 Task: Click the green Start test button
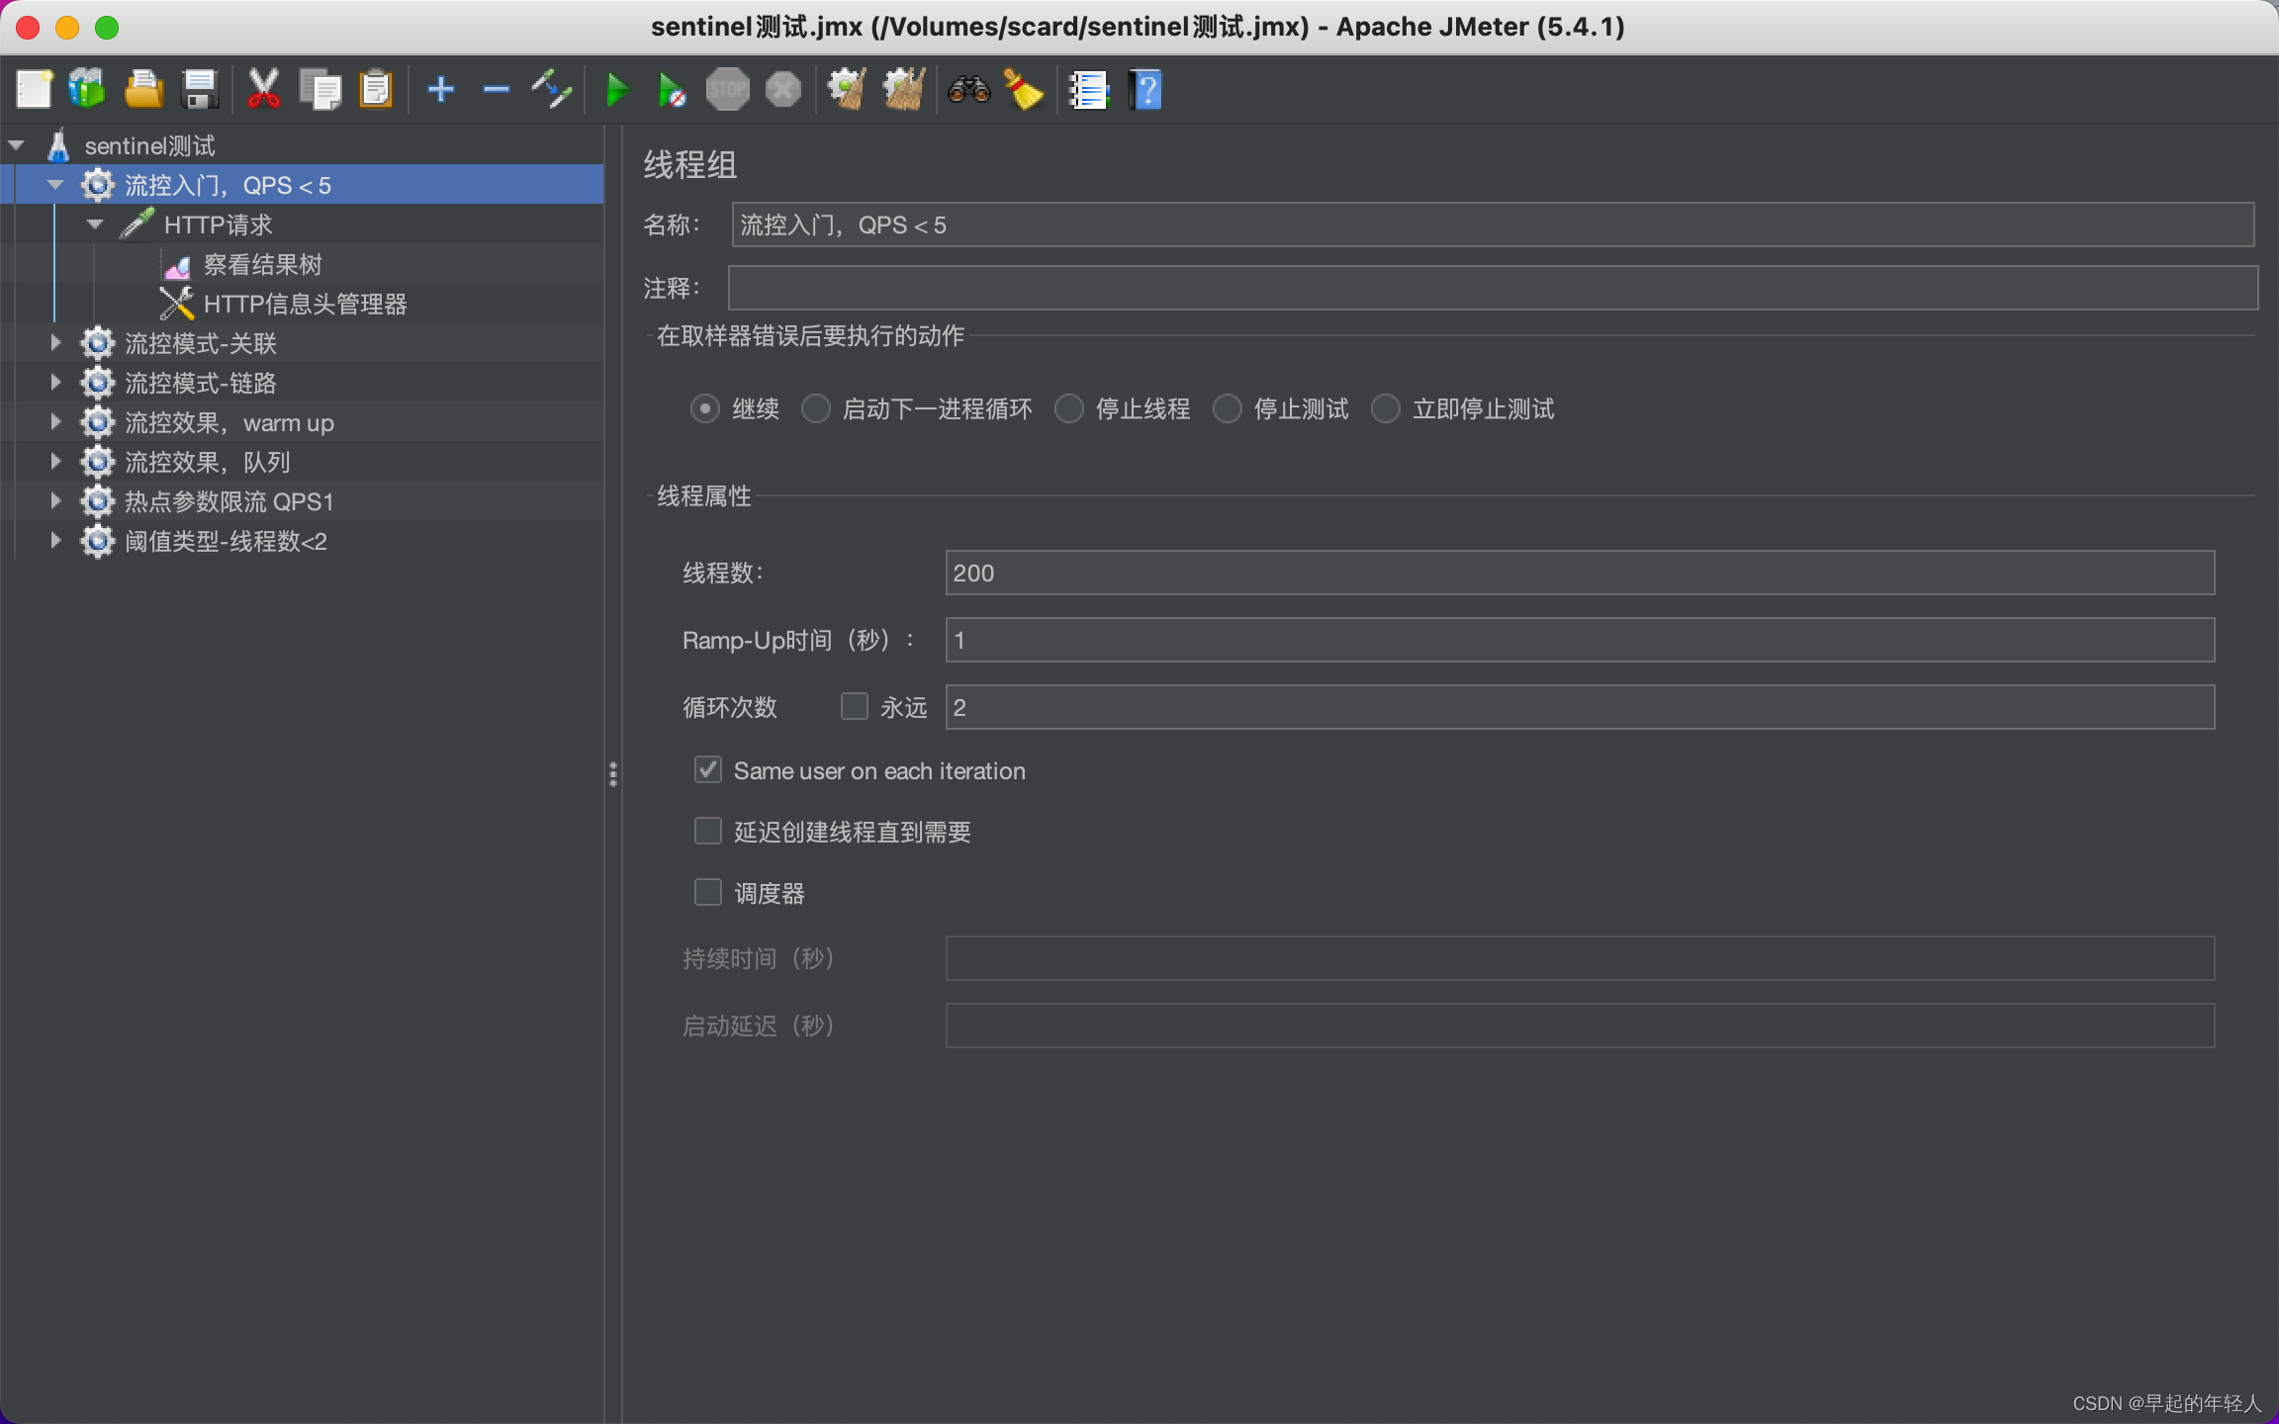click(x=616, y=90)
